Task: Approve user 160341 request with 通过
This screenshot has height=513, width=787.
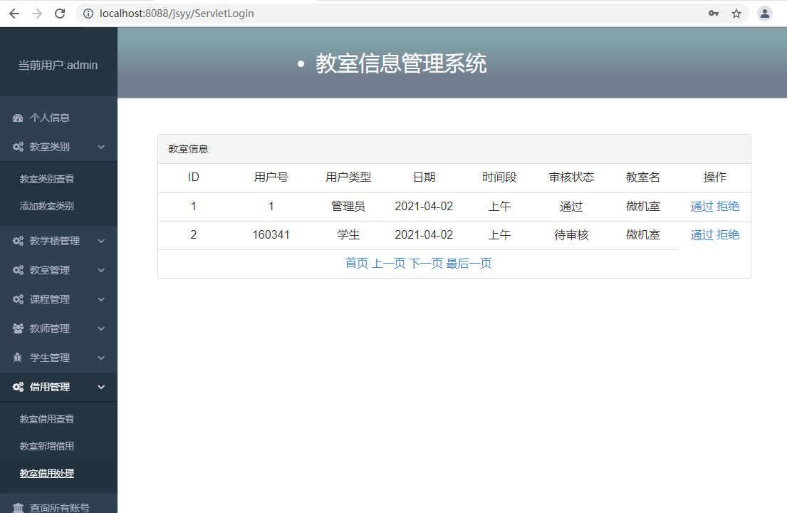Action: tap(702, 235)
